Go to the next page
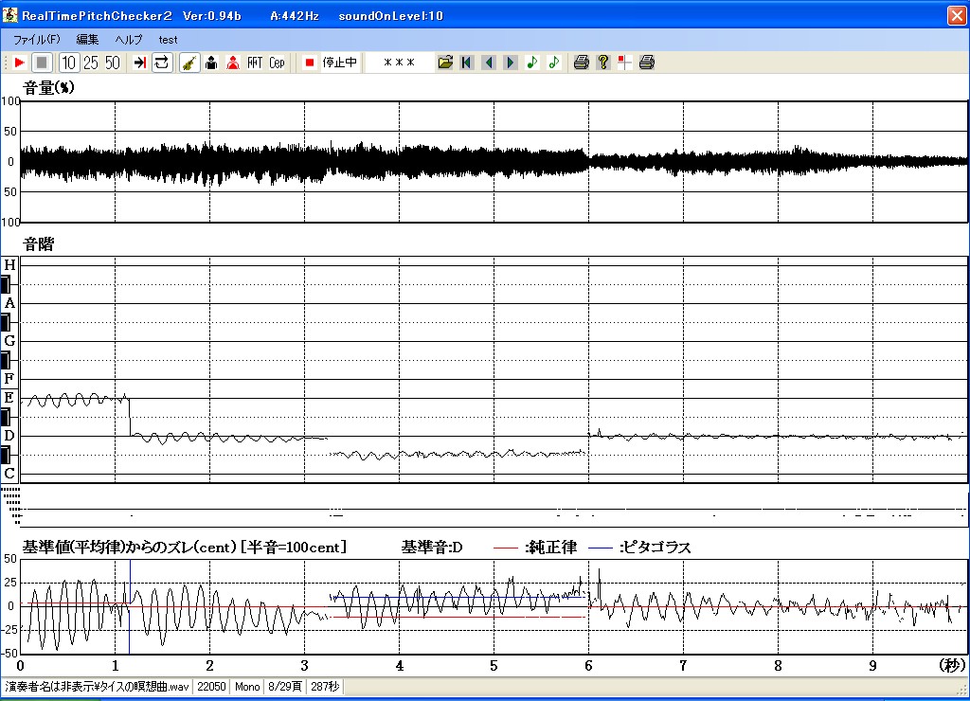Image resolution: width=970 pixels, height=701 pixels. (x=511, y=63)
